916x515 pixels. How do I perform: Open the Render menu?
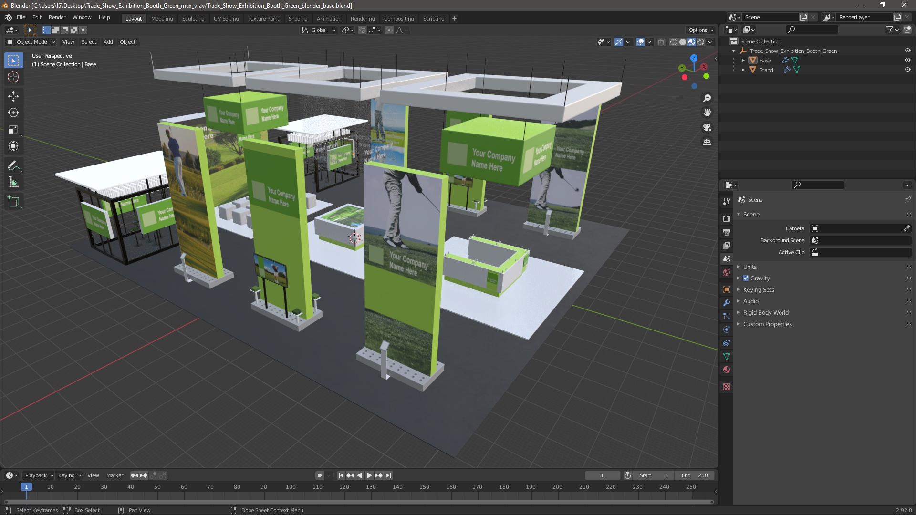coord(57,17)
